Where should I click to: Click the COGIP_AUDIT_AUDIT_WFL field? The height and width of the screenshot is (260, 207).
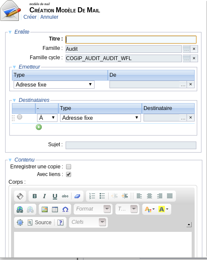(x=124, y=58)
